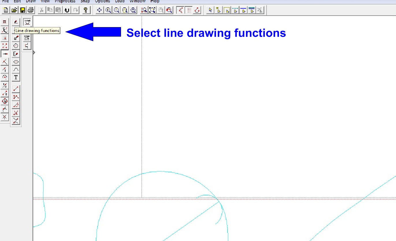Click the Zoom out magnifier minus icon
This screenshot has height=241, width=396.
coord(116,10)
